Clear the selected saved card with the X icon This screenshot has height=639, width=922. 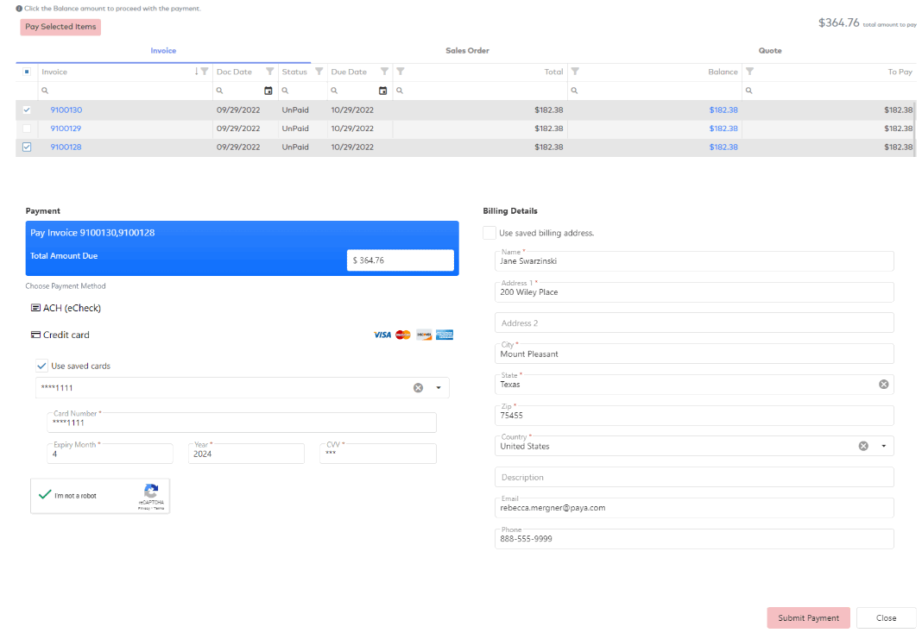coord(416,387)
